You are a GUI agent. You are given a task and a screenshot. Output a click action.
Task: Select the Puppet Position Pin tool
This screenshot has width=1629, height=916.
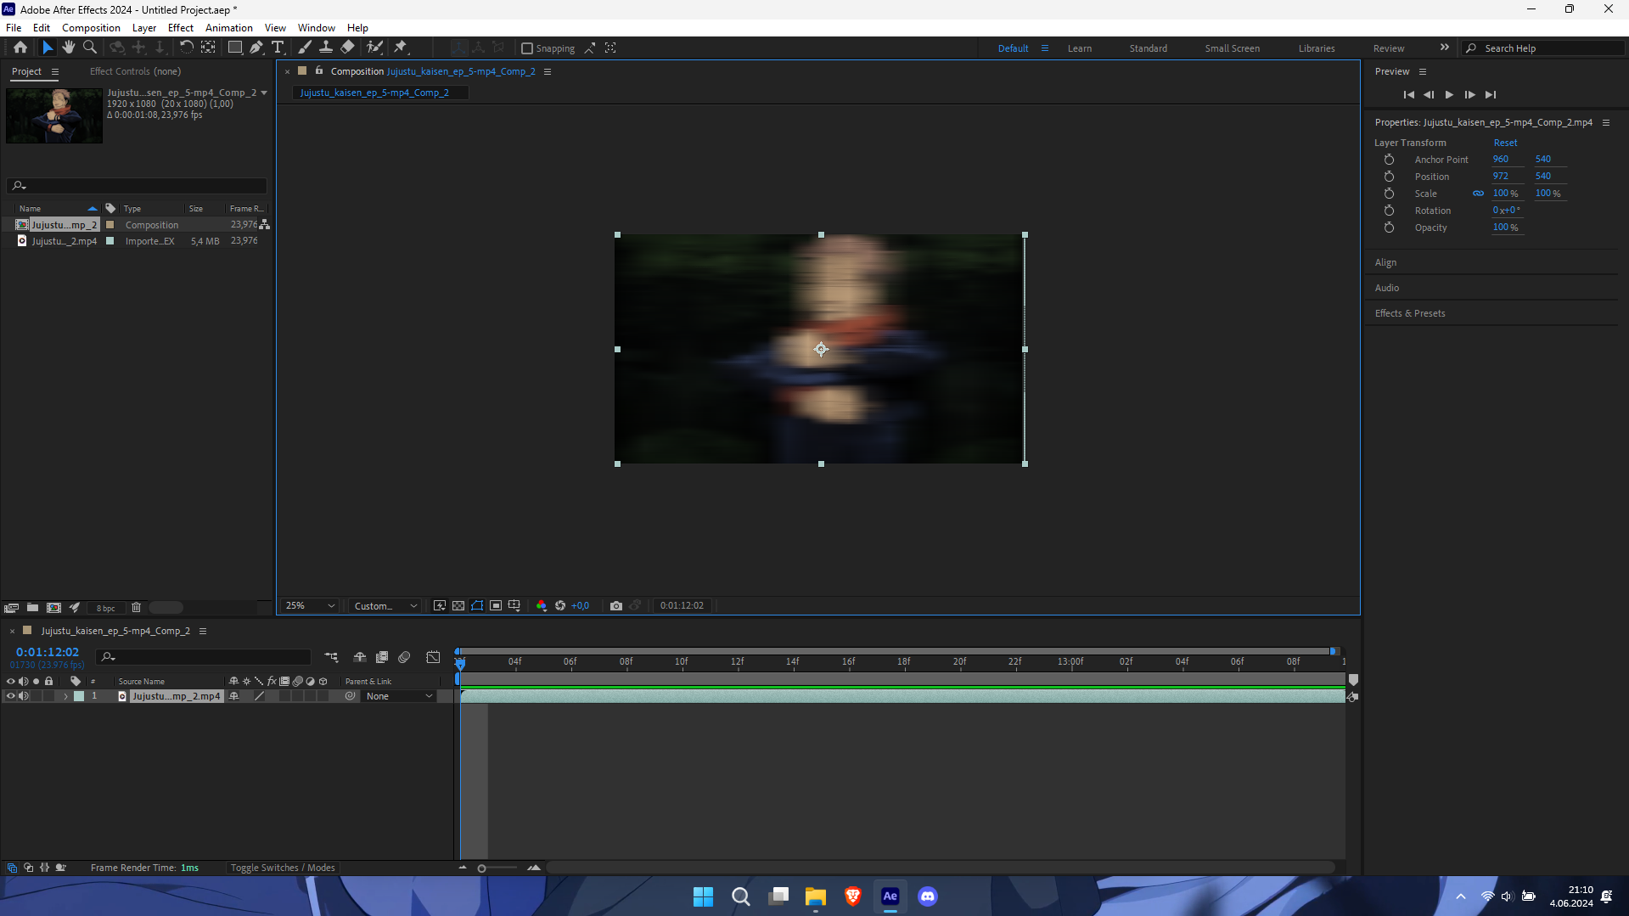tap(401, 48)
